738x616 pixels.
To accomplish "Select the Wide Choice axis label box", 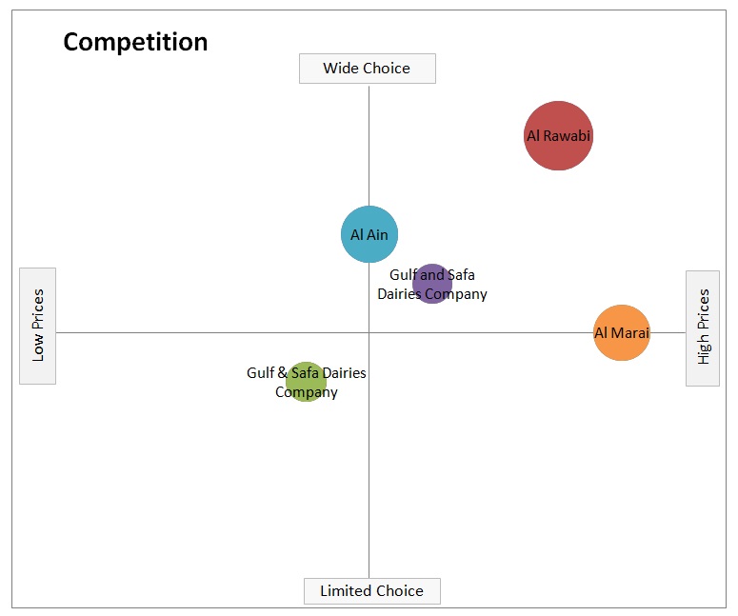I will (x=367, y=69).
